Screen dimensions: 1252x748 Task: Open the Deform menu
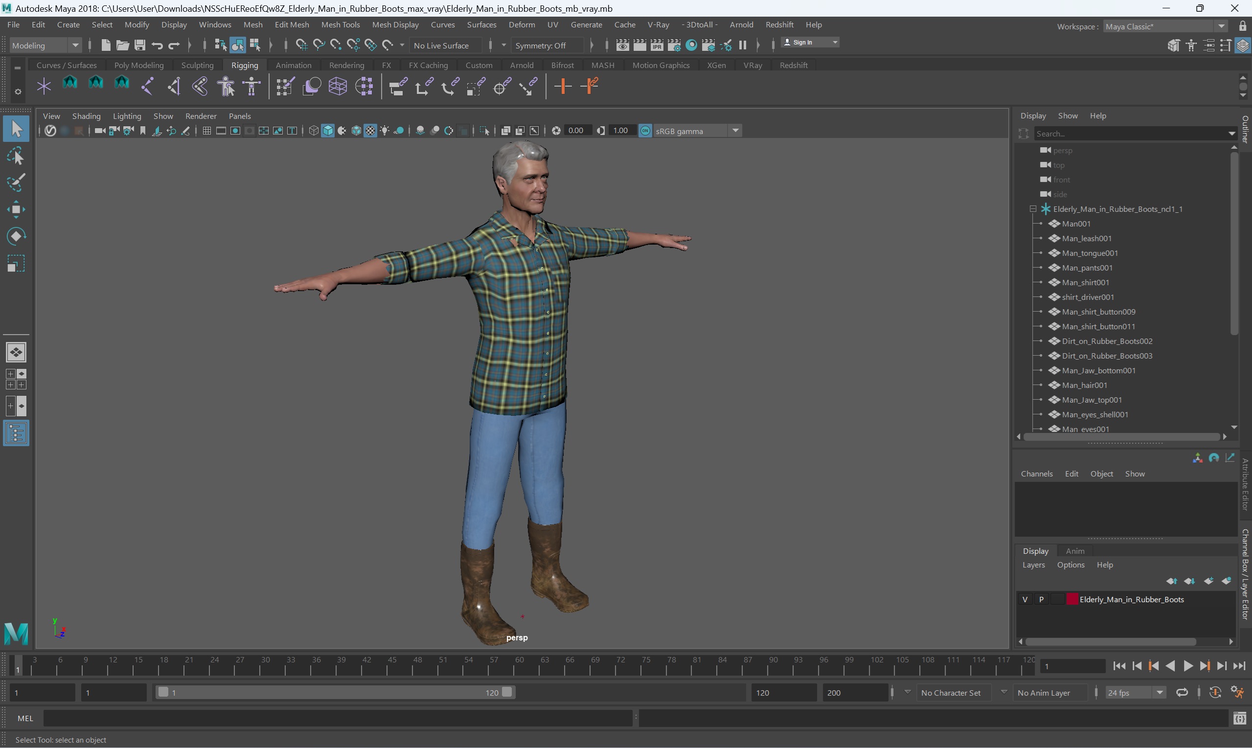click(x=522, y=24)
